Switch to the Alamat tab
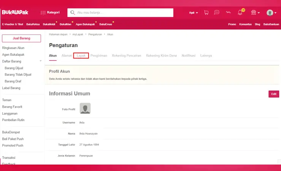This screenshot has height=171, width=281. pos(67,56)
